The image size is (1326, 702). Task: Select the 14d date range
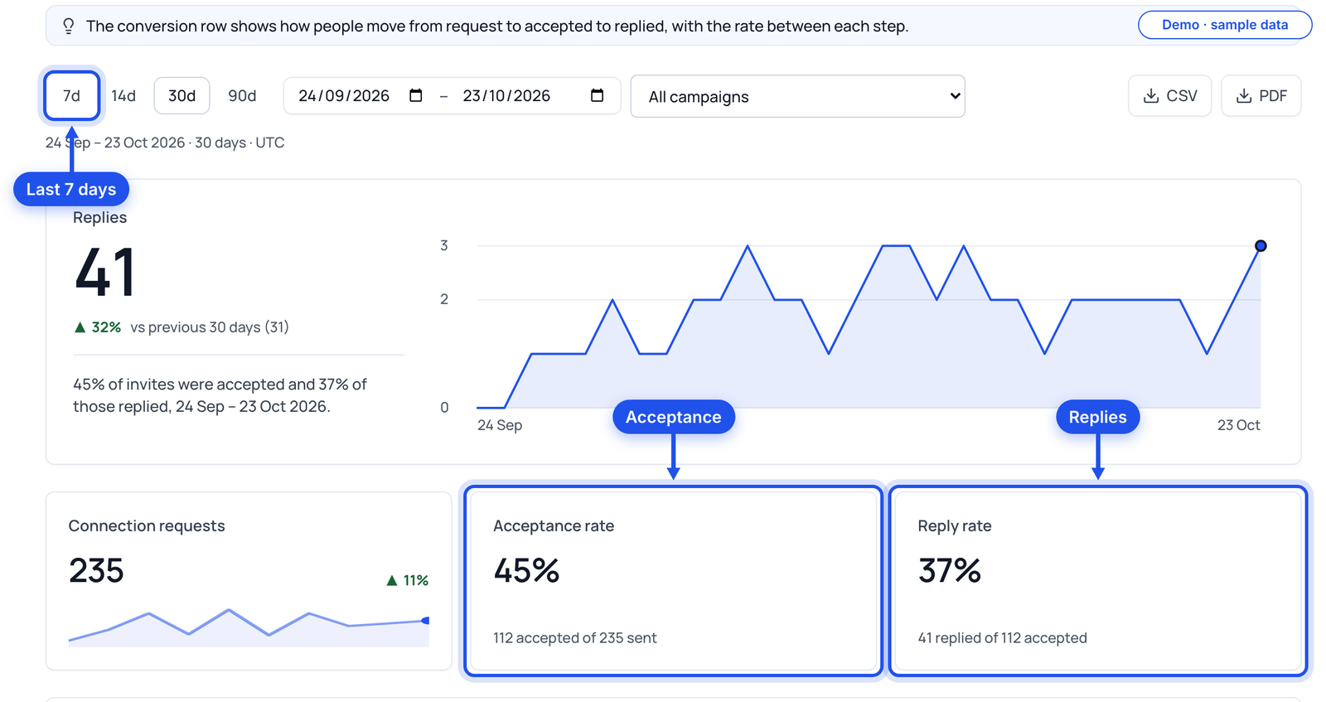click(123, 96)
